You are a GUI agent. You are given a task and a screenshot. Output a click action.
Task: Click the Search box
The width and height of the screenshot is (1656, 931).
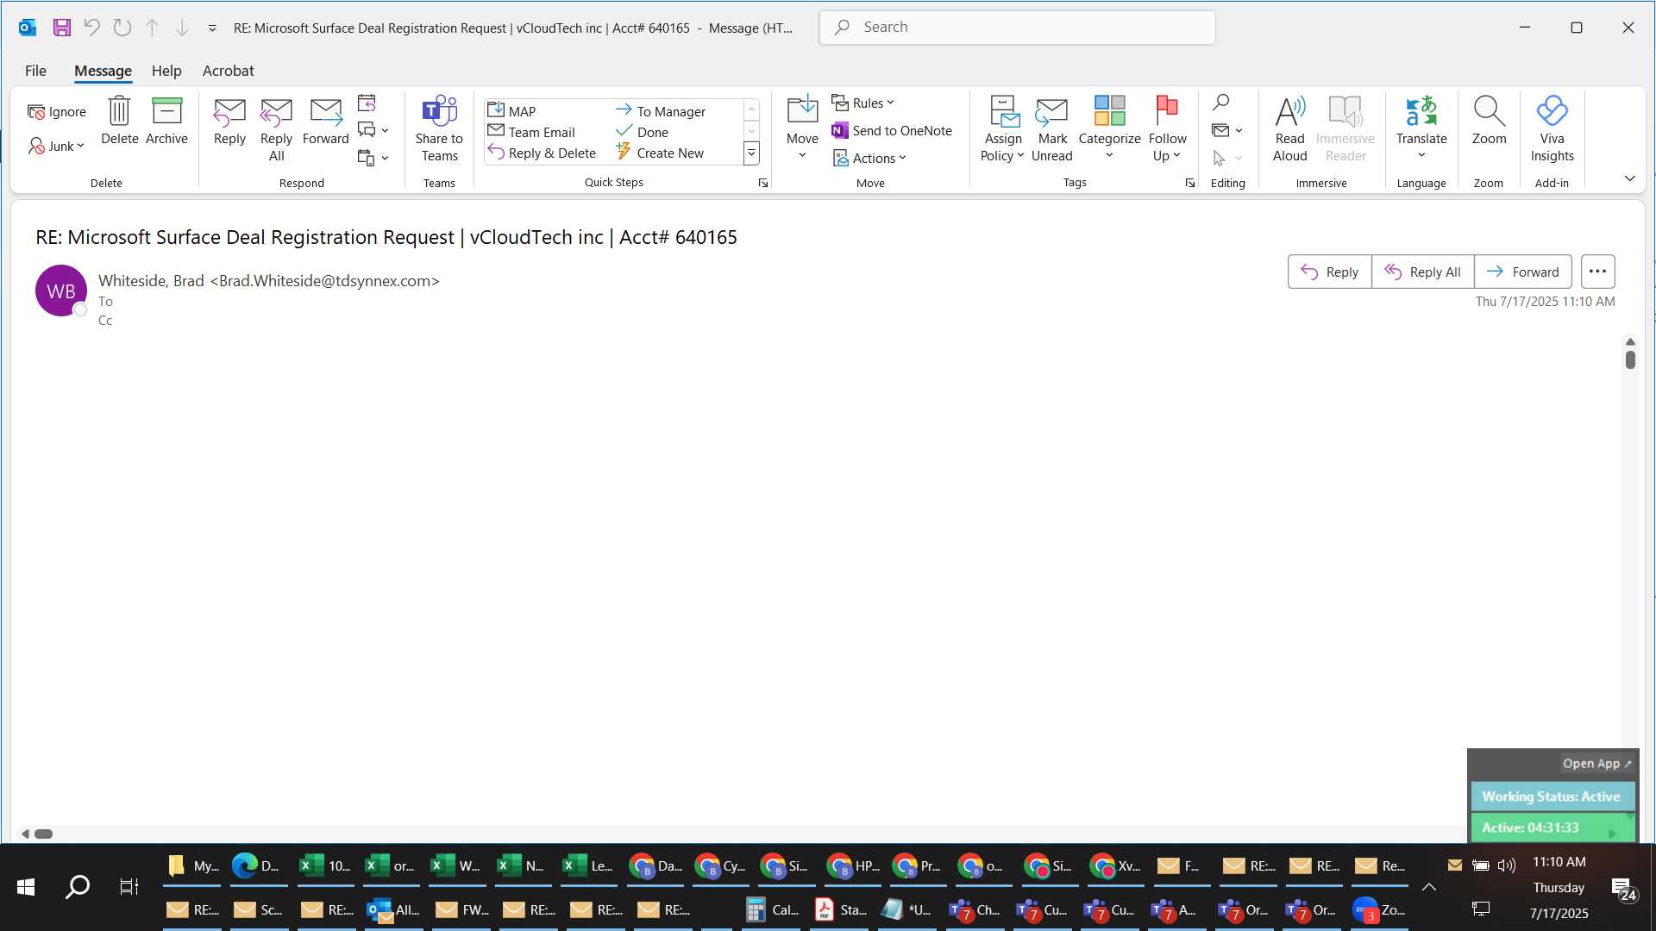pyautogui.click(x=1017, y=28)
